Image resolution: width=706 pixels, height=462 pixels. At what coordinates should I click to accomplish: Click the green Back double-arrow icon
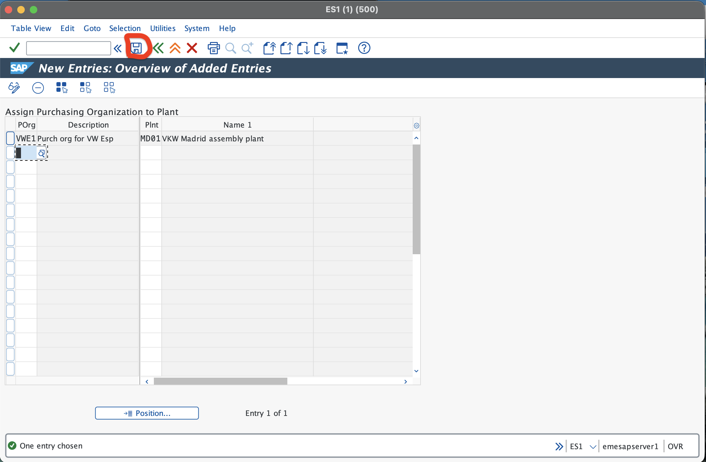[158, 48]
